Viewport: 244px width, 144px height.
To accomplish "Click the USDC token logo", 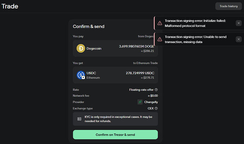I will coord(81,75).
